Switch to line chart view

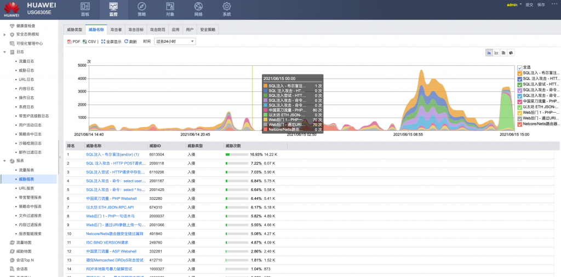pos(496,53)
